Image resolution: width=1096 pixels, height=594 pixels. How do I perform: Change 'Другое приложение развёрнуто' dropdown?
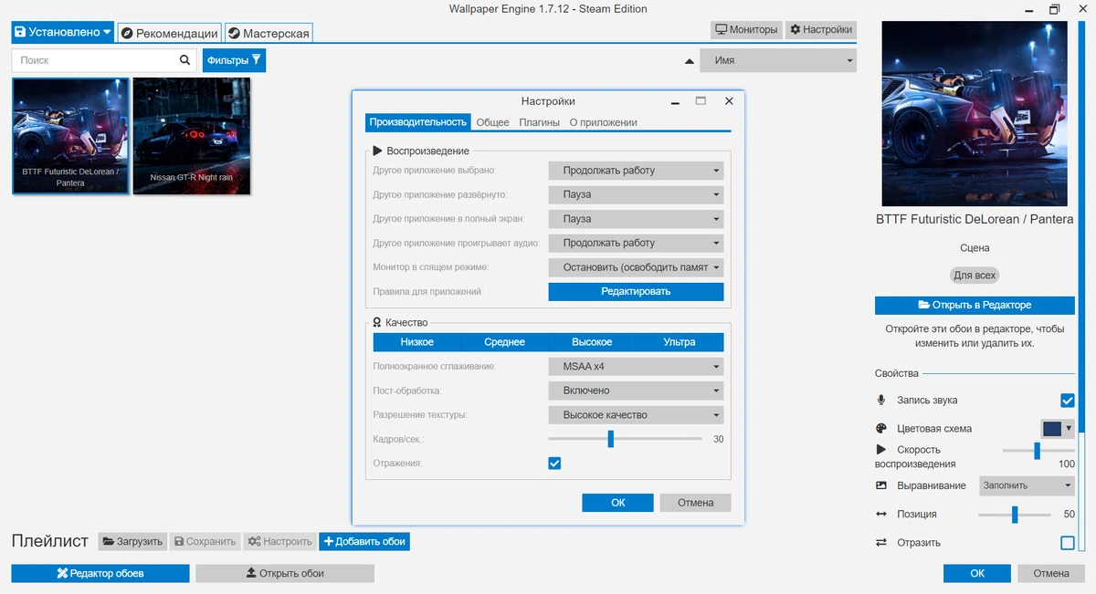coord(636,194)
